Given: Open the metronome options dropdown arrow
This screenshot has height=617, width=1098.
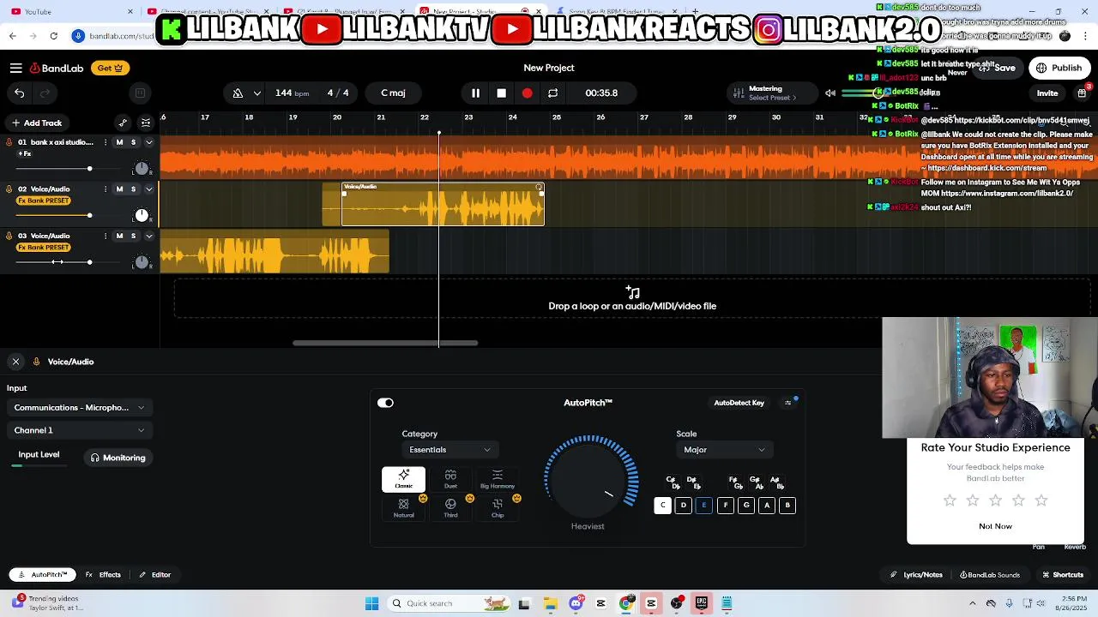Looking at the screenshot, I should coord(256,93).
